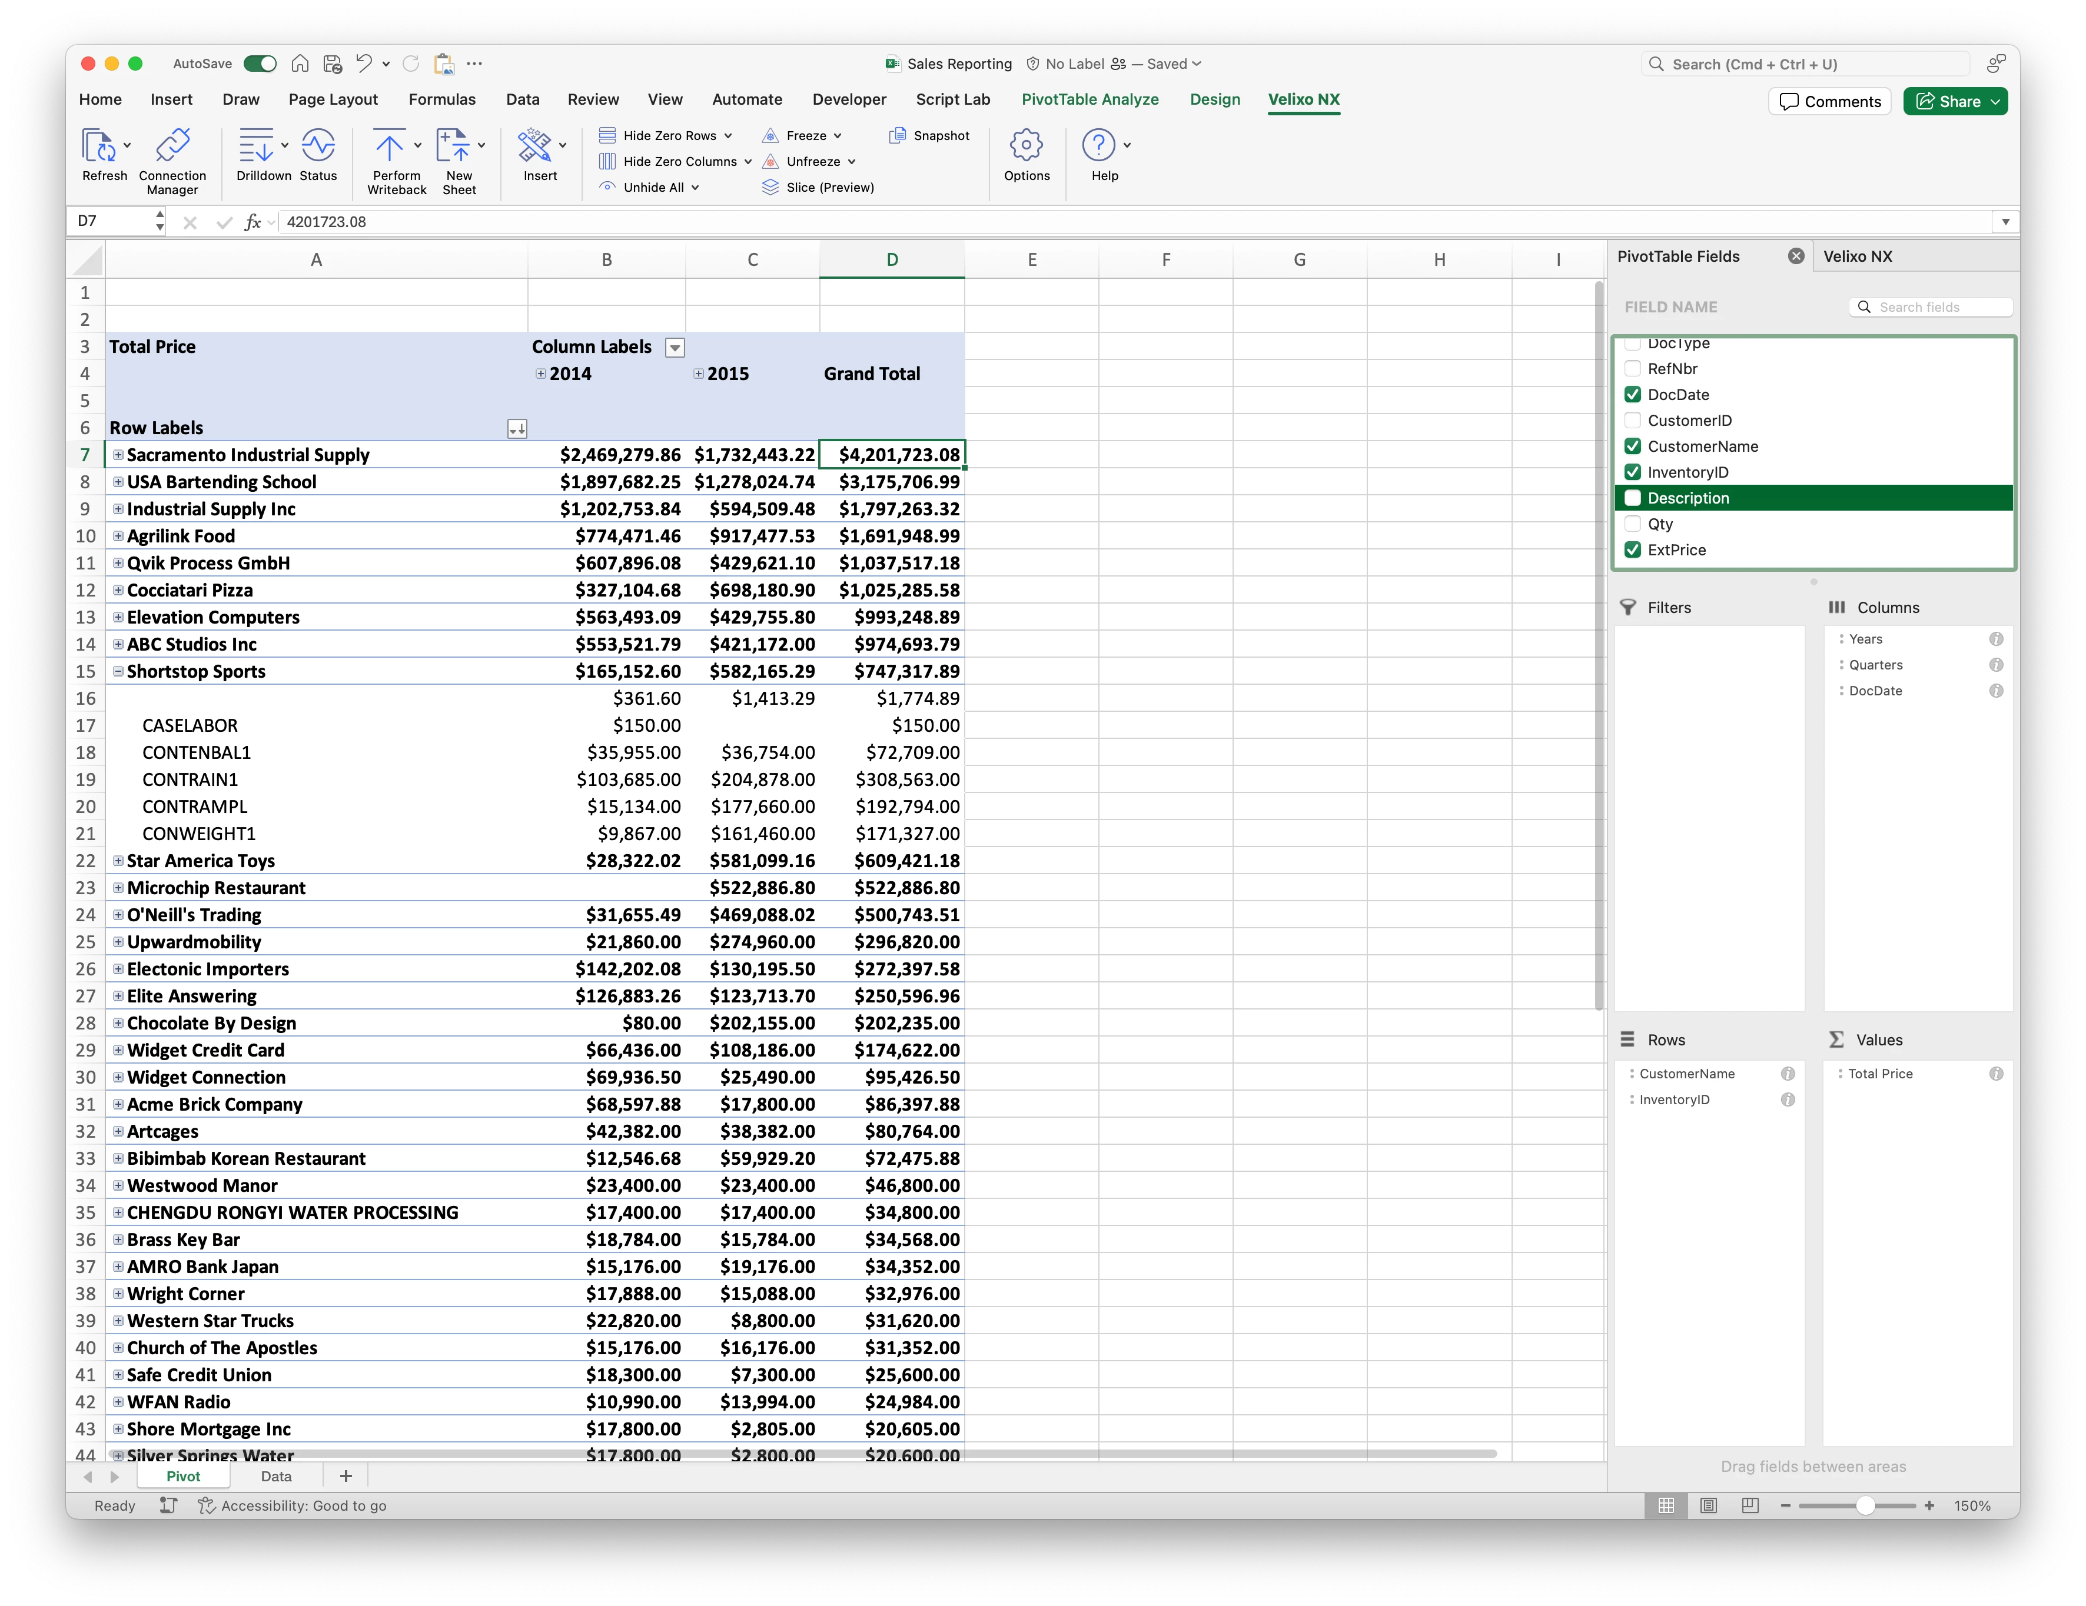This screenshot has width=2086, height=1606.
Task: Expand the Hide Zero Rows dropdown
Action: (x=728, y=135)
